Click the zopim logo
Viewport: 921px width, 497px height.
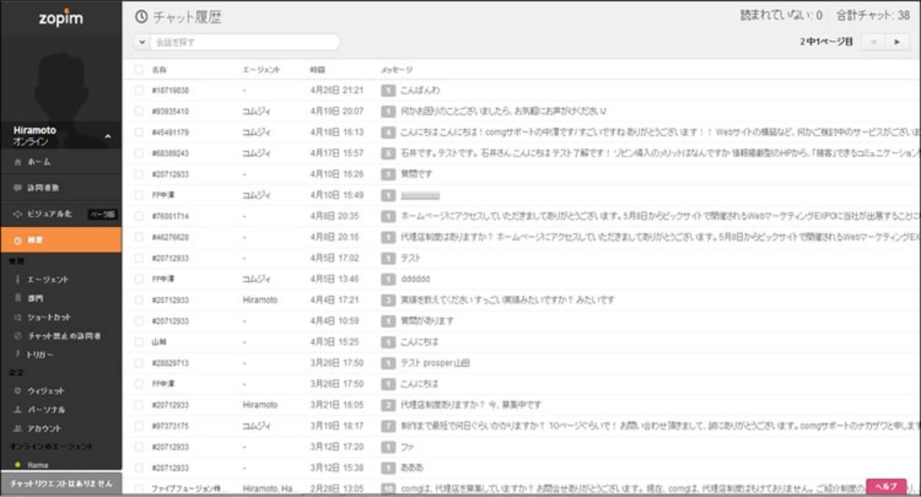61,18
